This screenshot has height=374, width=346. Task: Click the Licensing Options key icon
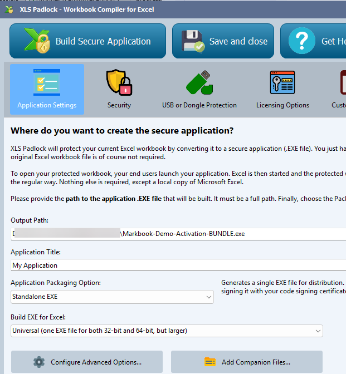coord(282,83)
